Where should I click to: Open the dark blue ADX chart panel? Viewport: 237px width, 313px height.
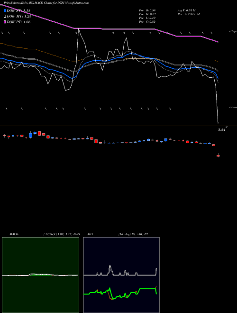pyautogui.click(x=121, y=275)
